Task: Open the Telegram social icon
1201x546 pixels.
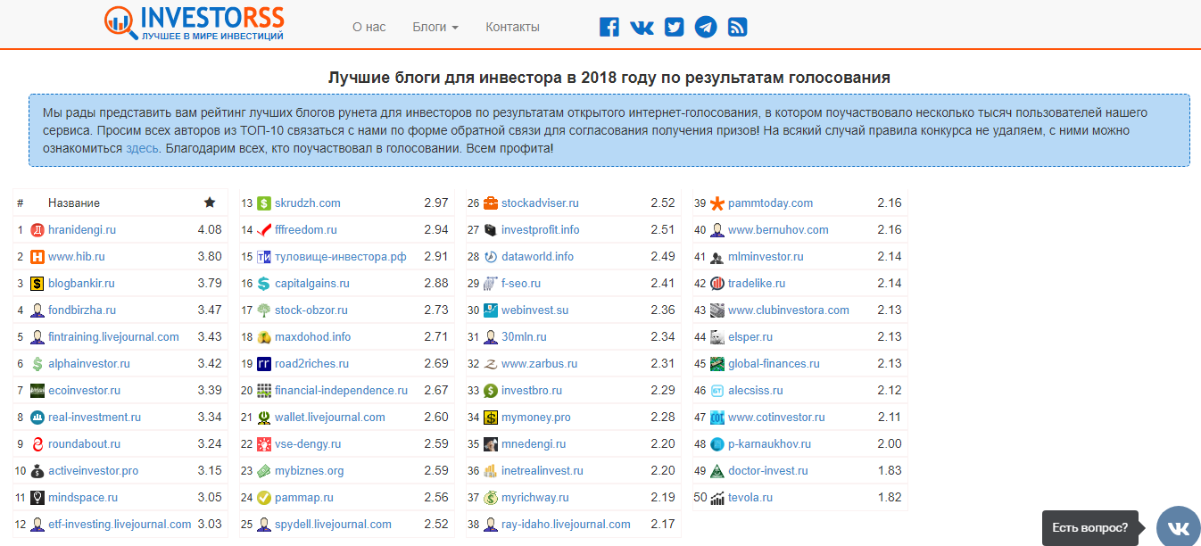Action: [706, 27]
